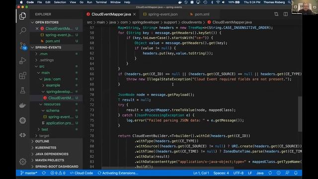Collapse the src folder

pyautogui.click(x=56, y=66)
